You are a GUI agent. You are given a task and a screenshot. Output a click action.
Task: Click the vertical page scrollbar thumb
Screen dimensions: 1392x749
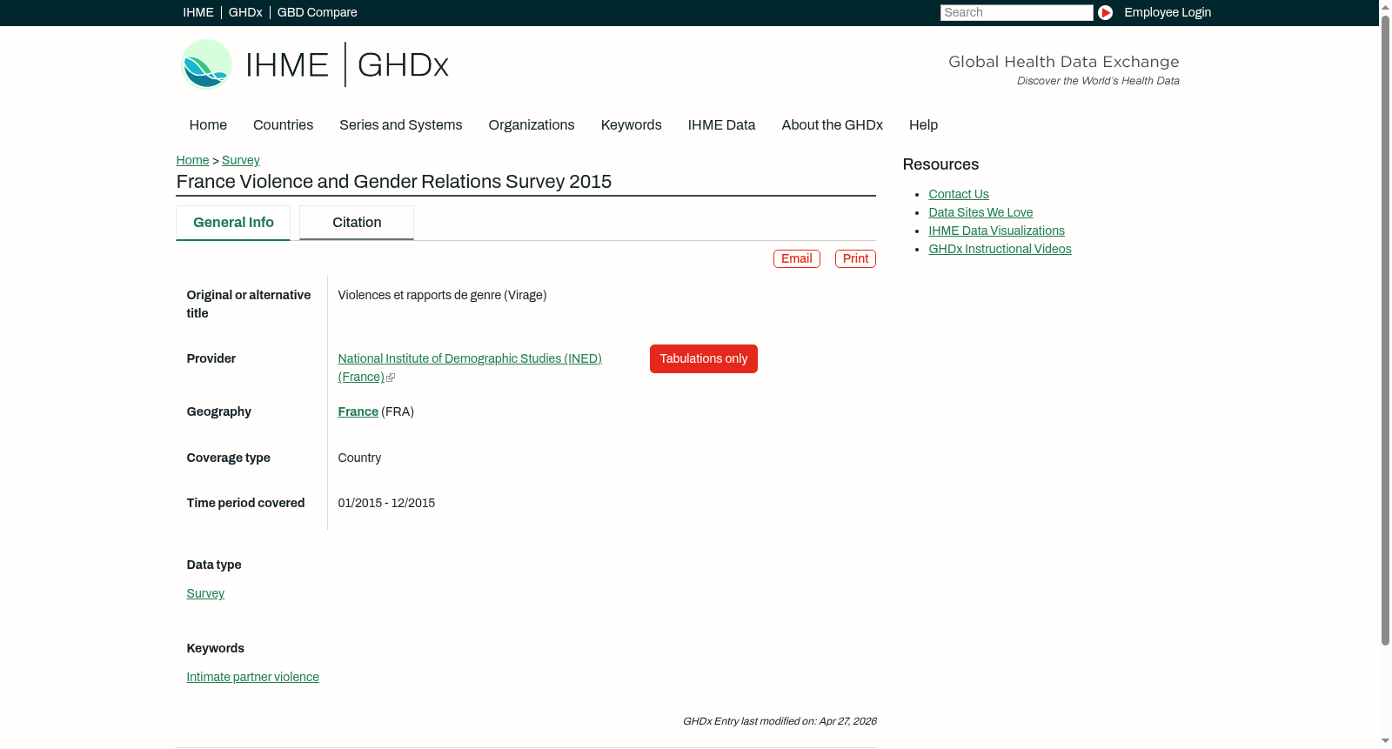tap(1385, 331)
